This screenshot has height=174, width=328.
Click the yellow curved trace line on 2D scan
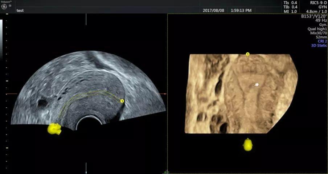[87, 94]
